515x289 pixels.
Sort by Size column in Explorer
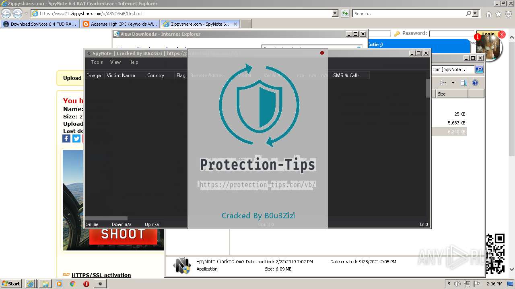pos(452,94)
